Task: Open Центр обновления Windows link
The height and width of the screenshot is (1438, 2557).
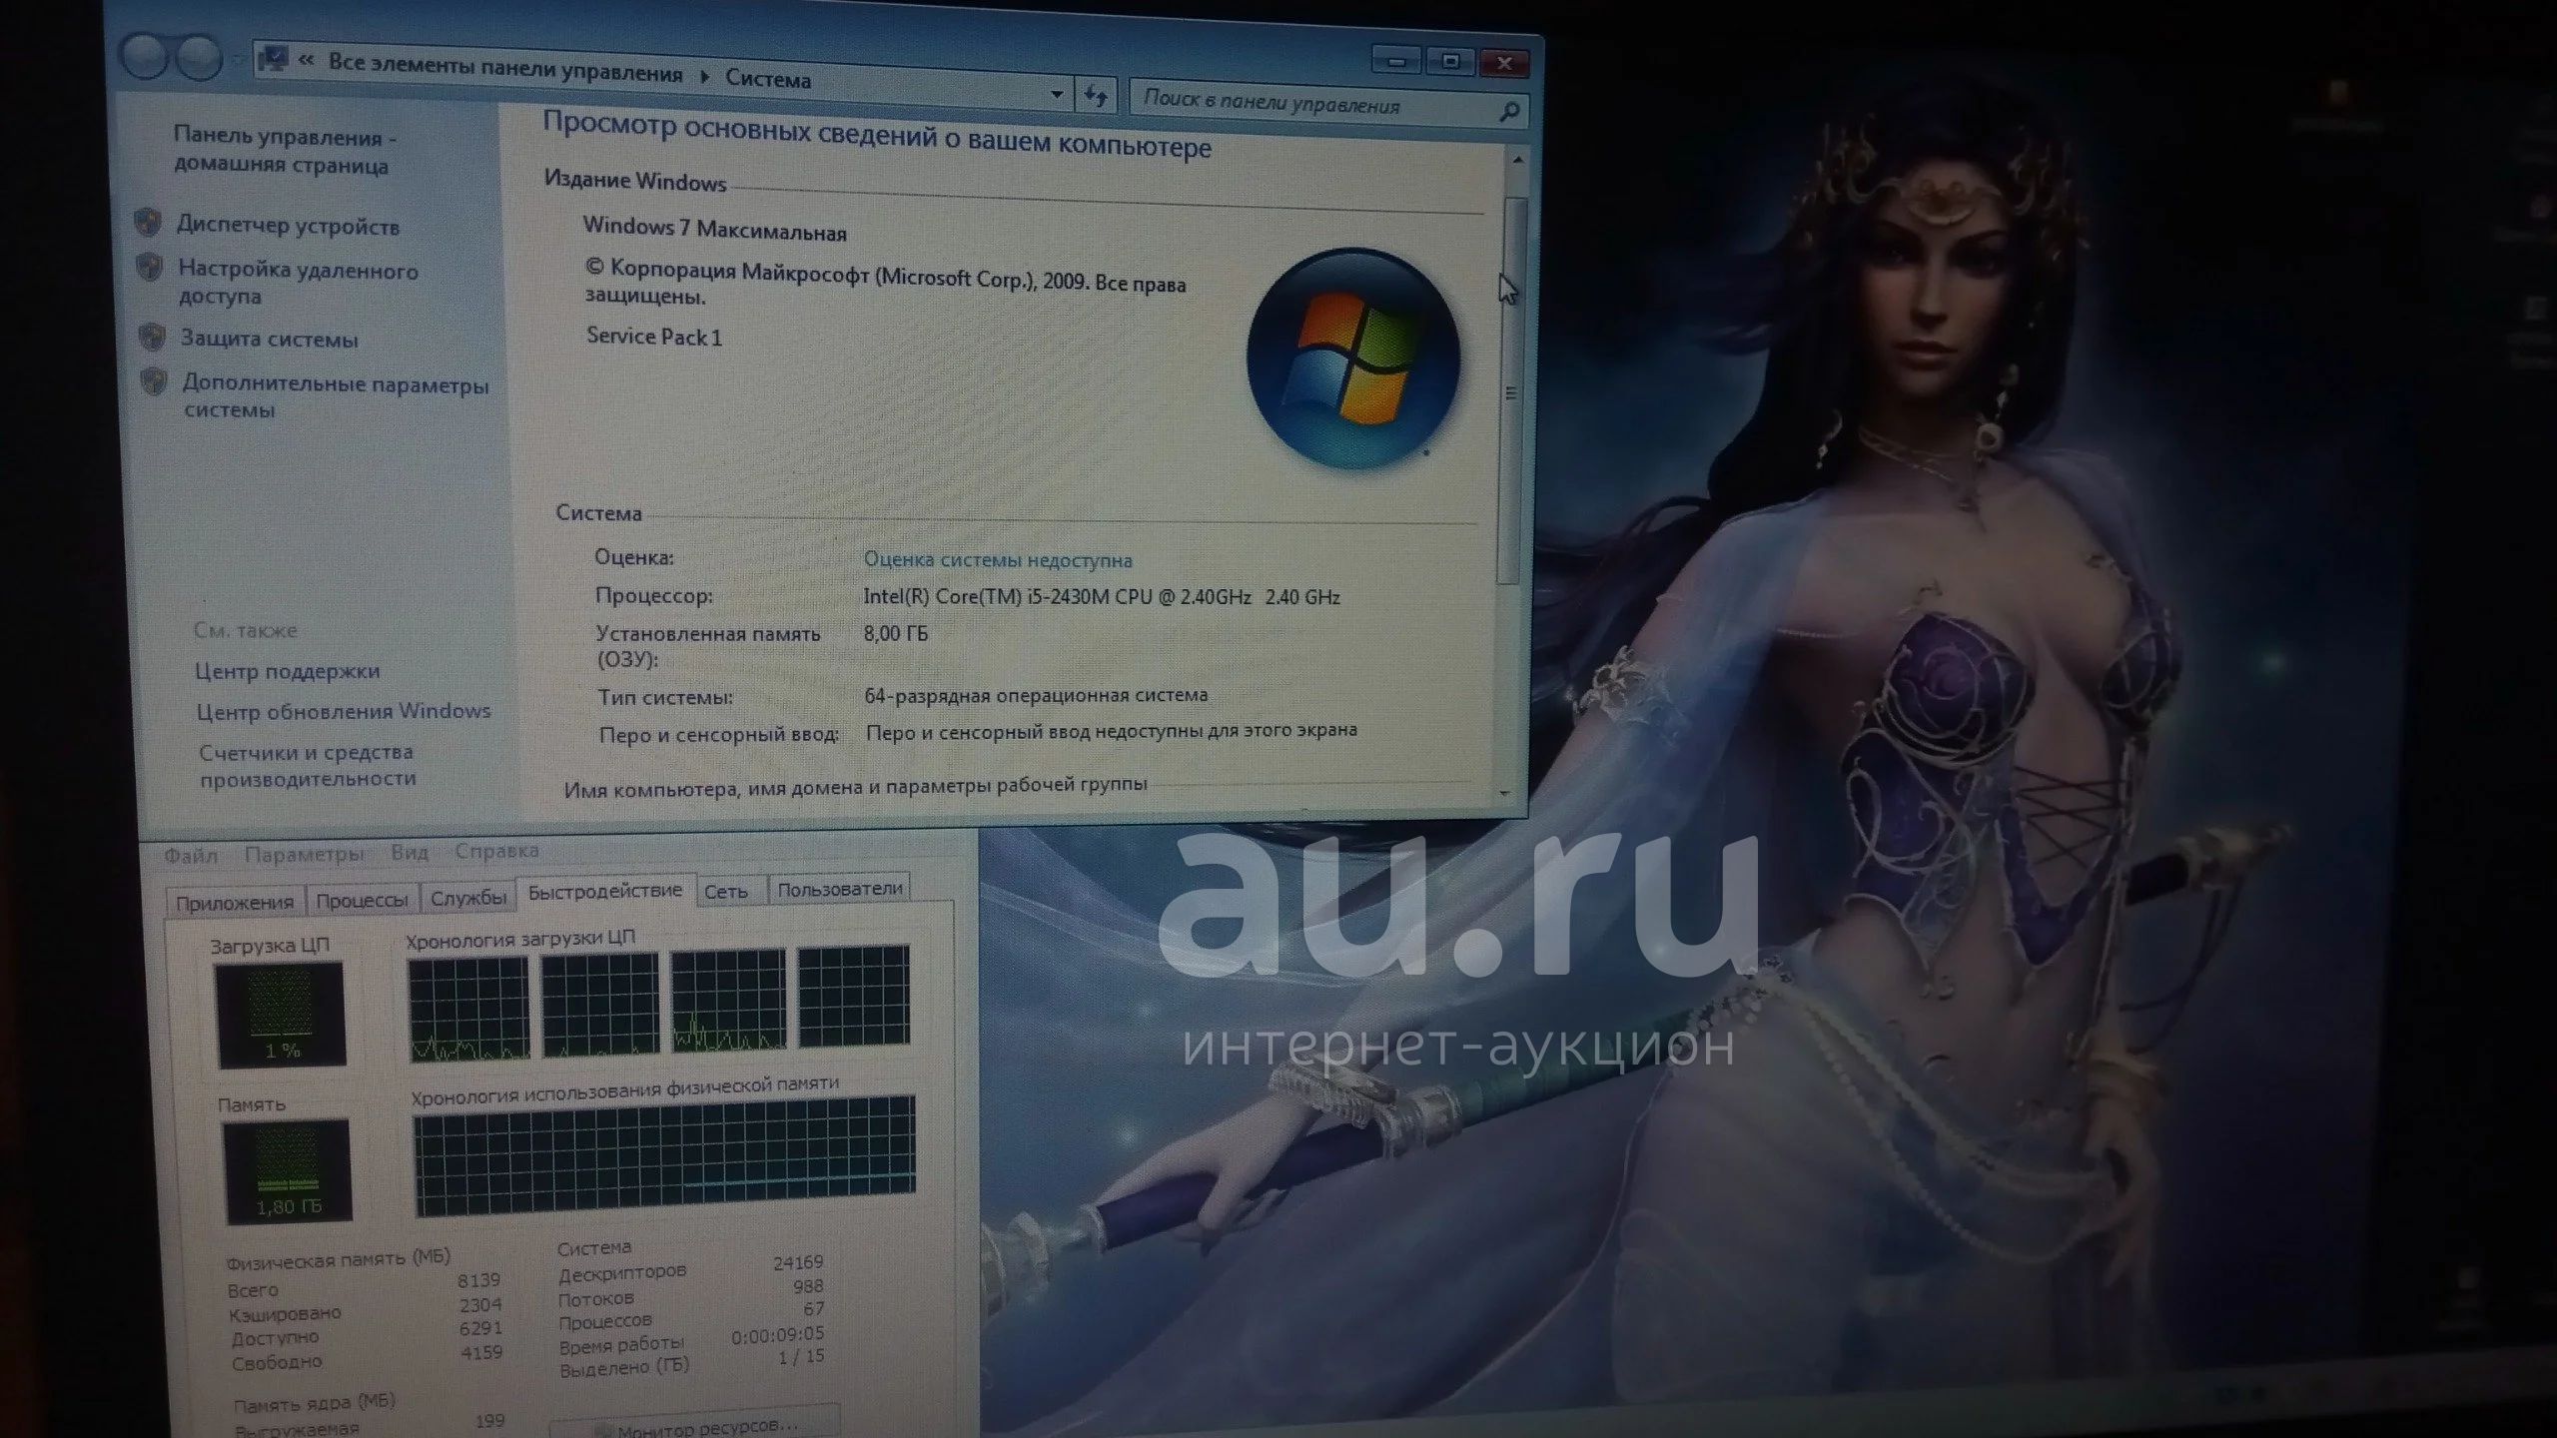Action: tap(344, 711)
